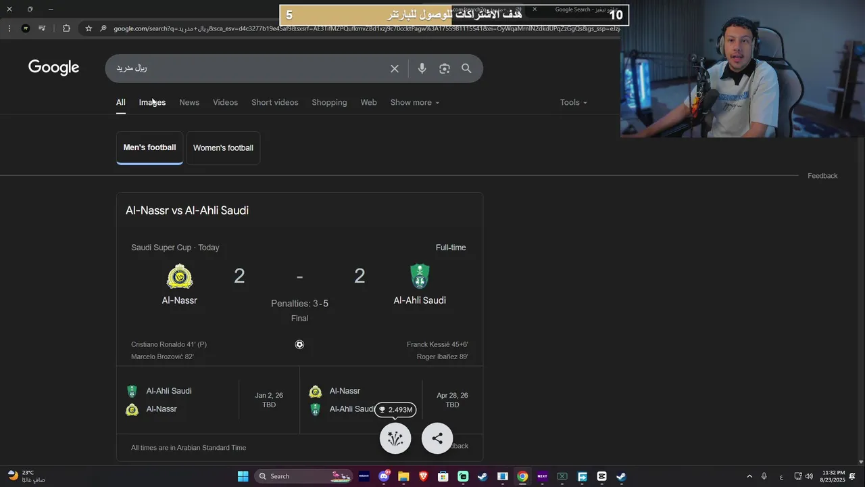Open the media control playlist icon
This screenshot has height=487, width=865.
coord(42,28)
